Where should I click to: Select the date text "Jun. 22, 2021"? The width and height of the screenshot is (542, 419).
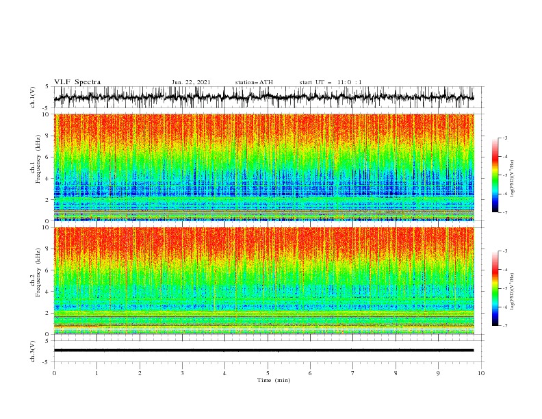pos(191,82)
